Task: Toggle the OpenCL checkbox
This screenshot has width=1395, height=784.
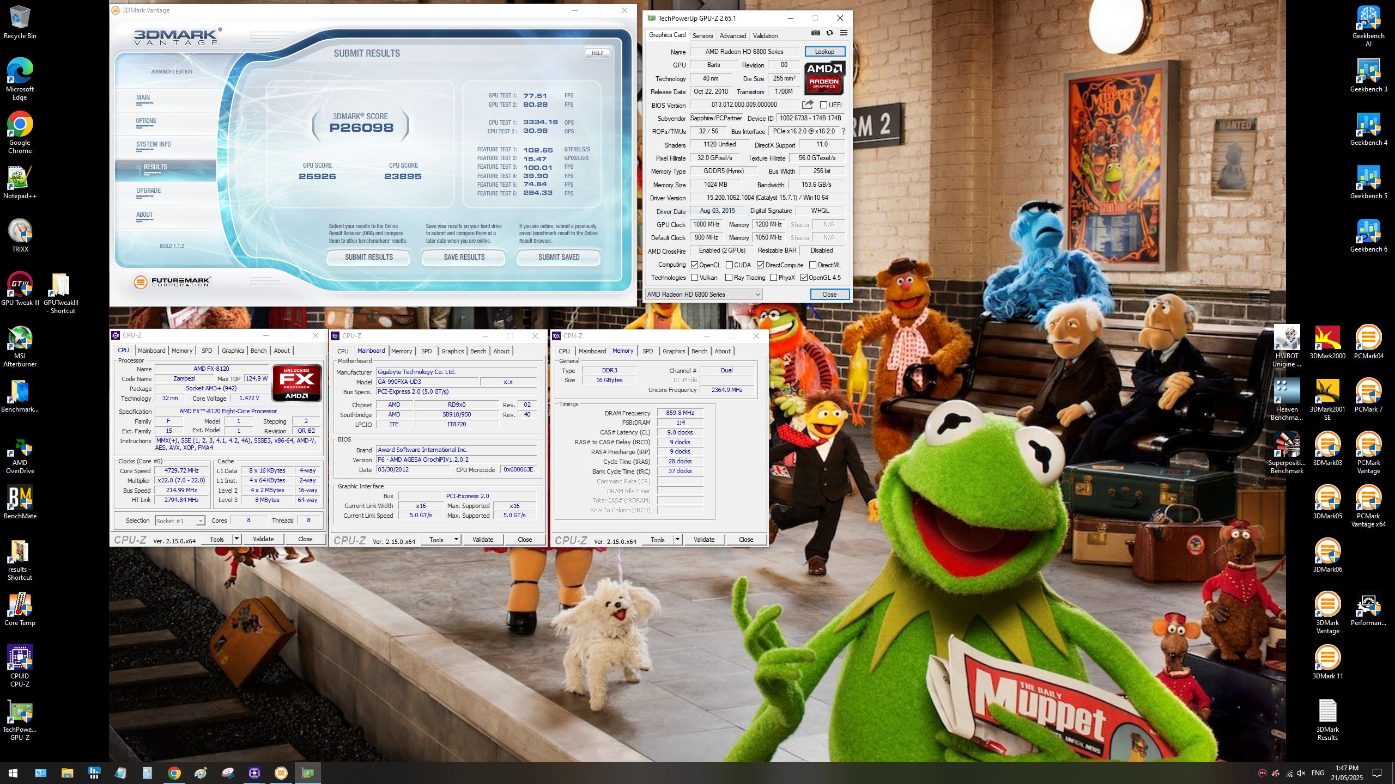Action: [x=694, y=265]
